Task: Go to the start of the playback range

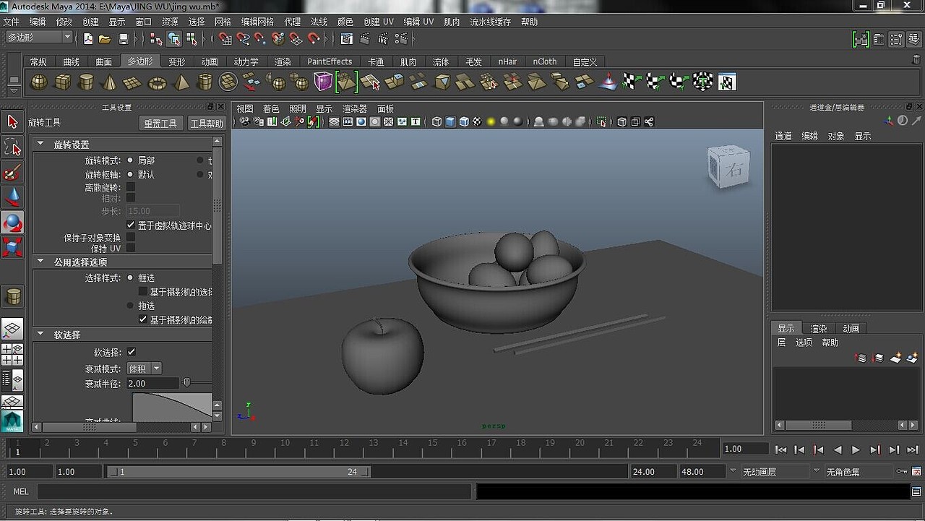Action: pyautogui.click(x=781, y=449)
